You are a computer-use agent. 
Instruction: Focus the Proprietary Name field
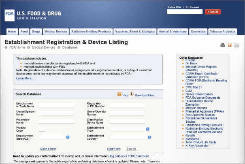coord(56,121)
